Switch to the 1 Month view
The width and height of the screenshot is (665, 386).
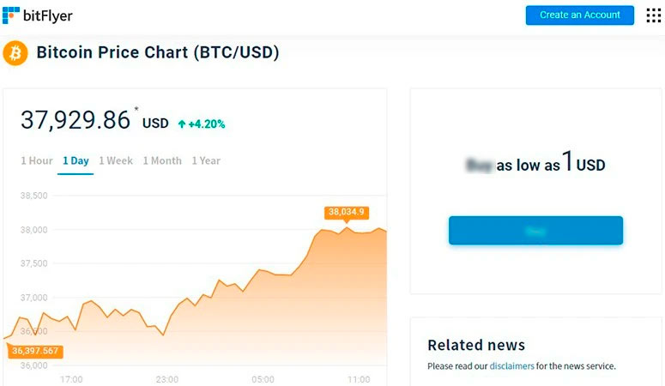(x=162, y=160)
